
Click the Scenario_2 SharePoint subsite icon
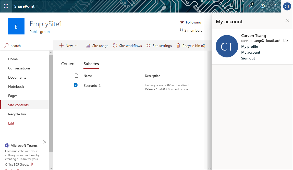point(76,85)
